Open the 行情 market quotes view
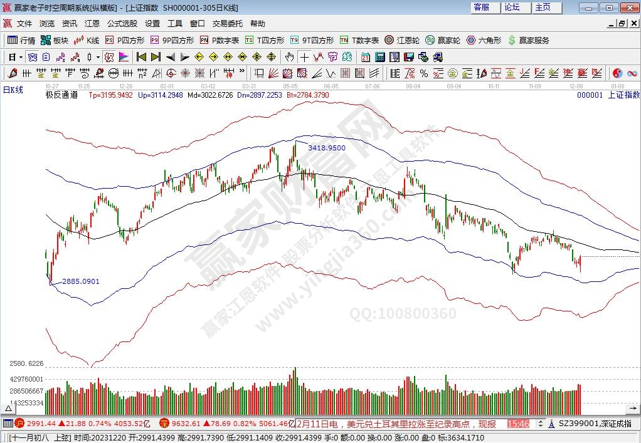This screenshot has height=443, width=641. coord(21,40)
